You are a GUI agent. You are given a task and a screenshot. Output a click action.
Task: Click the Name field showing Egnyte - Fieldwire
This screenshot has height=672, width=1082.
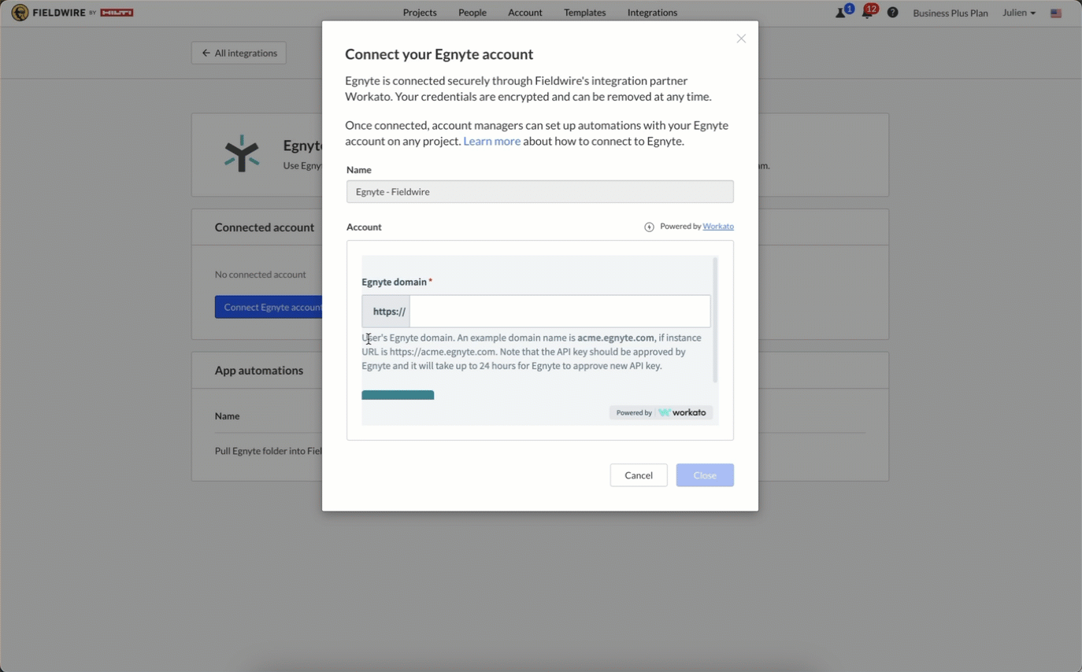[x=539, y=191]
